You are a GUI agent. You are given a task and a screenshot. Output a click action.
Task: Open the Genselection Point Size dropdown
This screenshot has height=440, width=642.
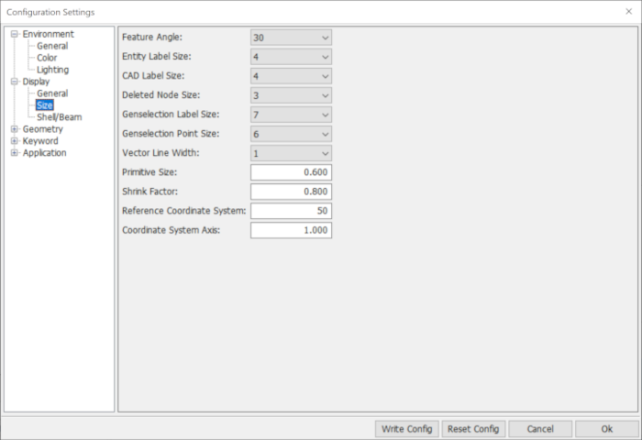click(x=291, y=134)
